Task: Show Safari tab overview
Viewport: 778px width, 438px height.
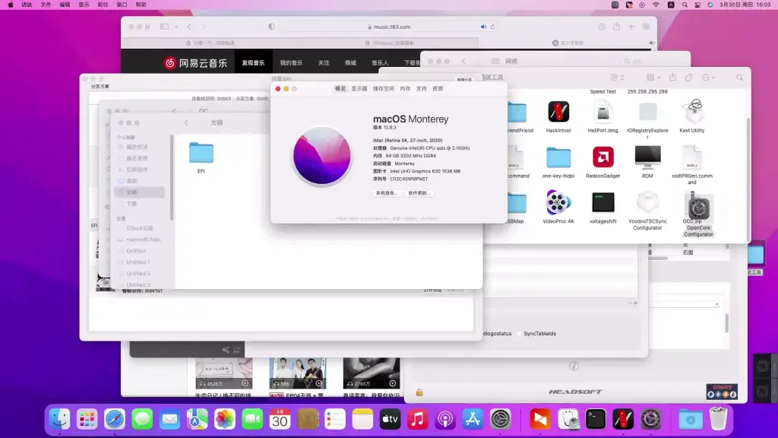Action: (646, 27)
